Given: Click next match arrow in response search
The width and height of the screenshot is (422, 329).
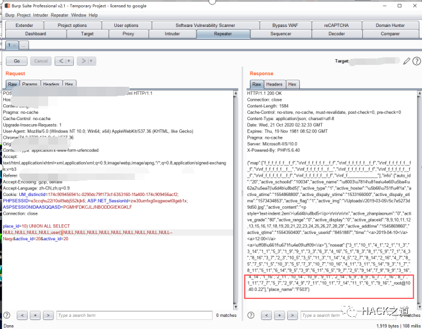Looking at the screenshot, I should 292,316.
